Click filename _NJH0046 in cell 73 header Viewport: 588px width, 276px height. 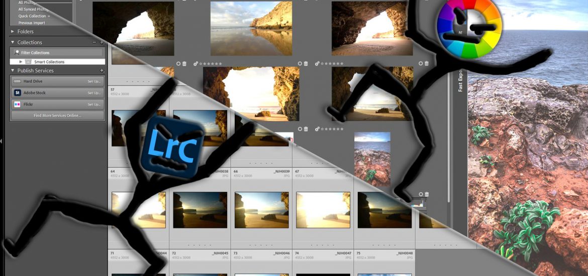click(x=281, y=253)
